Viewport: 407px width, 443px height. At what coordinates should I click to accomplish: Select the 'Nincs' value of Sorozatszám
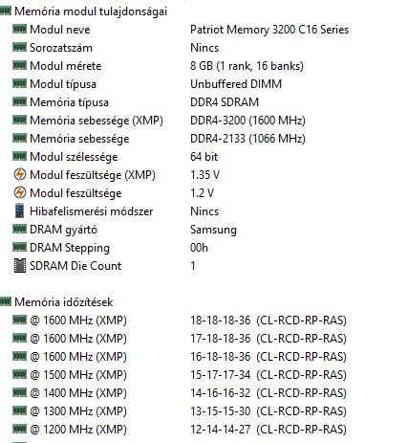(x=204, y=48)
